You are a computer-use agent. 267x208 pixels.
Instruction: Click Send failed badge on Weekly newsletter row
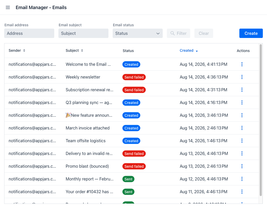pos(134,77)
